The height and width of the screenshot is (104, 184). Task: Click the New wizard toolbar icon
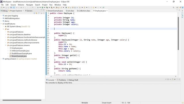[x=1, y=8]
